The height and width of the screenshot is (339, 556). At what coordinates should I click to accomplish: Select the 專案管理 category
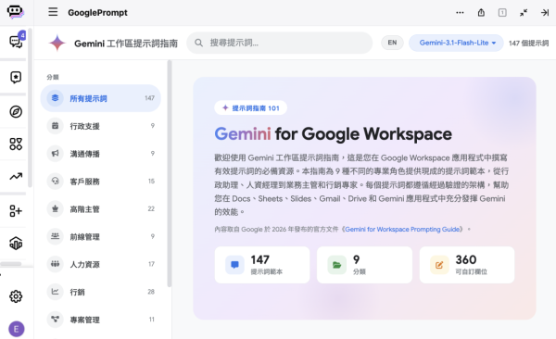(101, 320)
